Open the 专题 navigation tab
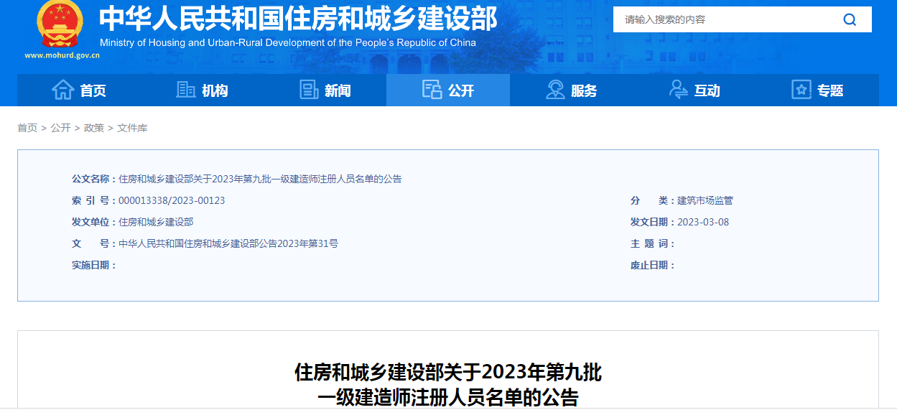 (x=817, y=90)
